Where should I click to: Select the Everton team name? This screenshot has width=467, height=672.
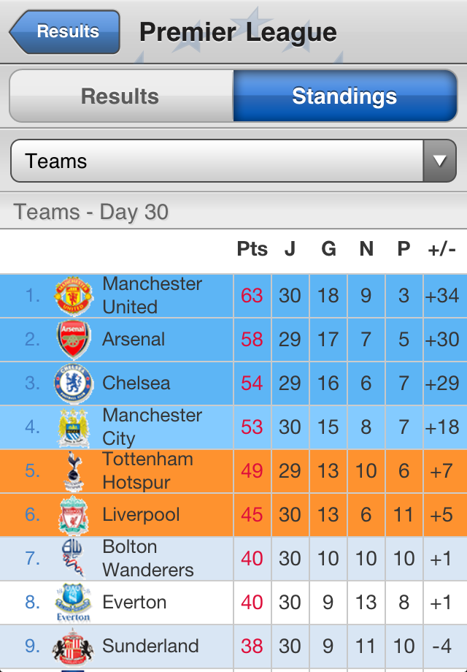(135, 603)
